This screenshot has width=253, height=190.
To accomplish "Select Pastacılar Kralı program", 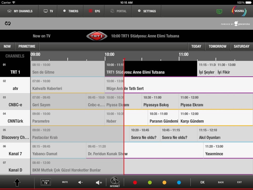I will (x=80, y=134).
